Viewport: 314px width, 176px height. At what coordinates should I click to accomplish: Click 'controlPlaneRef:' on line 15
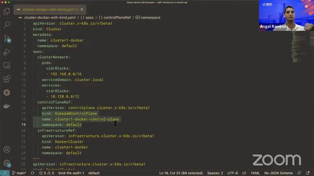[x=55, y=102]
